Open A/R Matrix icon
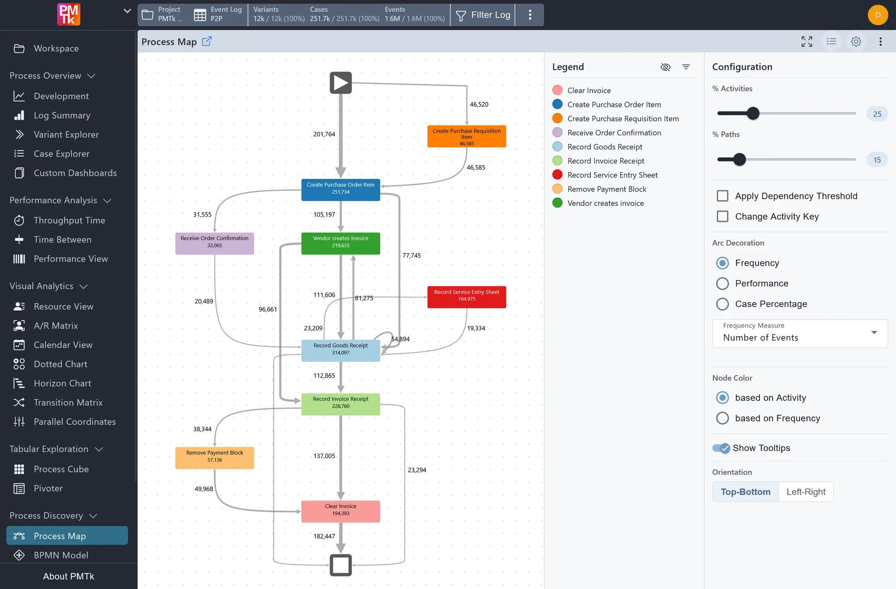 click(19, 326)
